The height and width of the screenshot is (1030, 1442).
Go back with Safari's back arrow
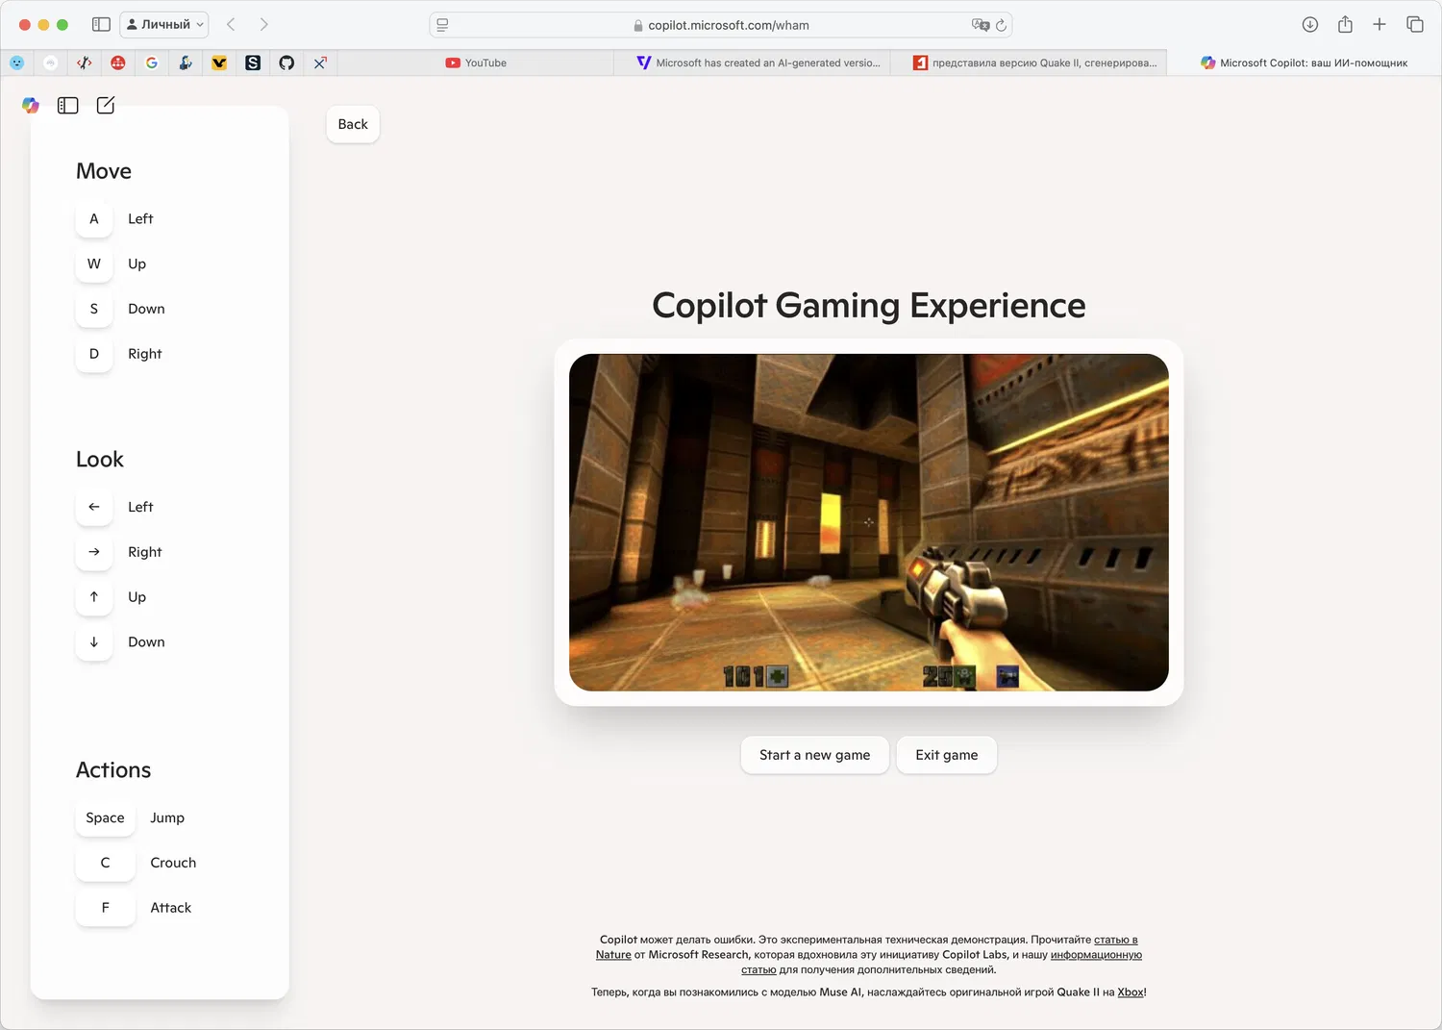pyautogui.click(x=231, y=24)
